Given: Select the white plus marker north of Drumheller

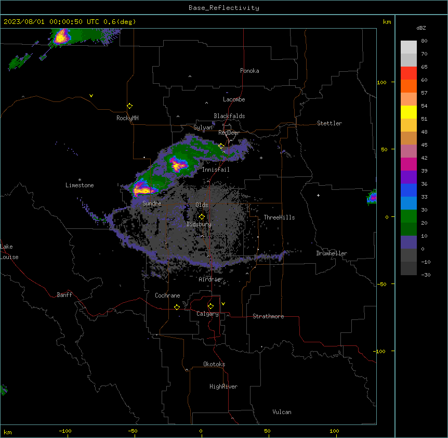Looking at the screenshot, I should pyautogui.click(x=318, y=195).
